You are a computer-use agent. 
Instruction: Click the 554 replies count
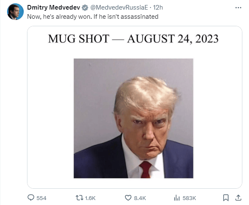[42, 198]
